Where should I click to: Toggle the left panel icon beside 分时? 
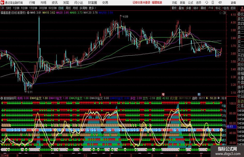[2, 8]
